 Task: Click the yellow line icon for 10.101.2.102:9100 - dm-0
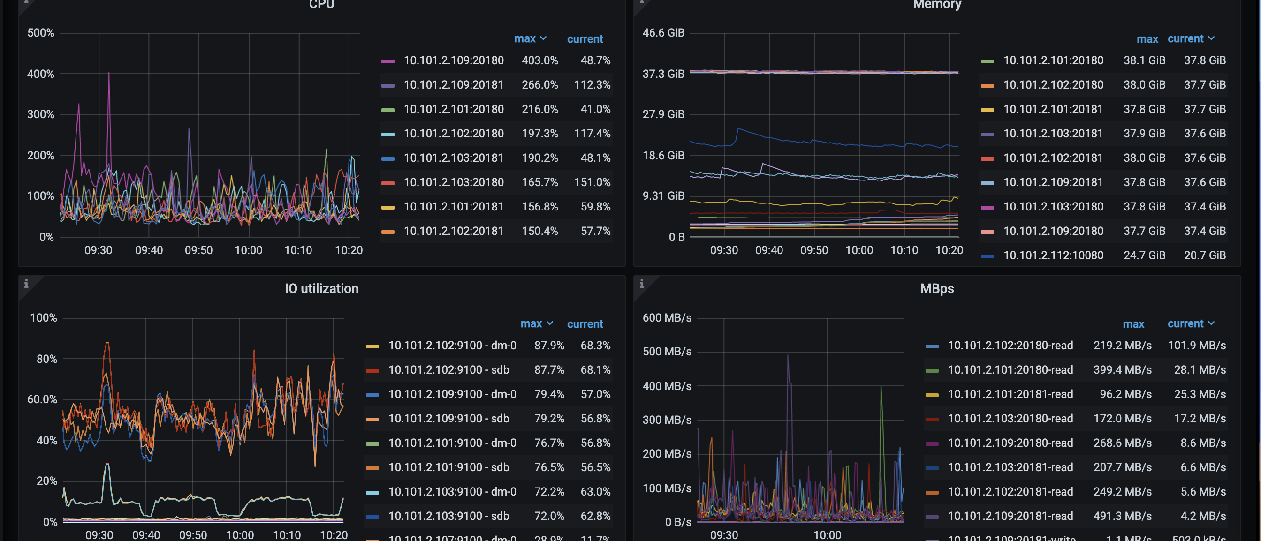(372, 346)
